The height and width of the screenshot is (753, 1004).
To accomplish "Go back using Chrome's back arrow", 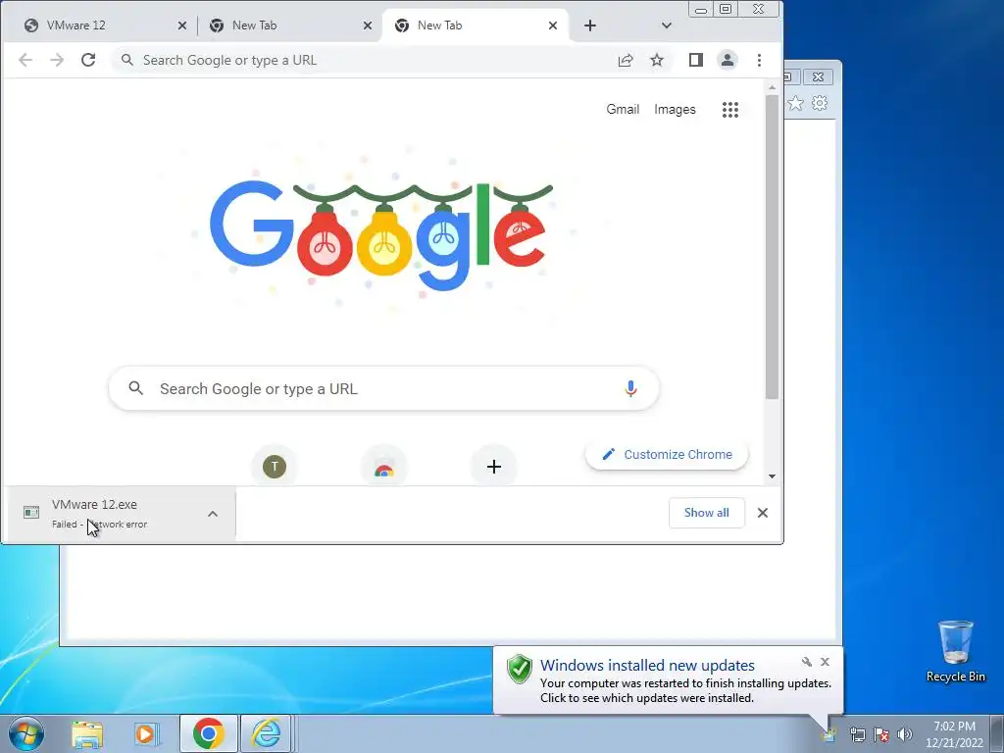I will point(25,60).
